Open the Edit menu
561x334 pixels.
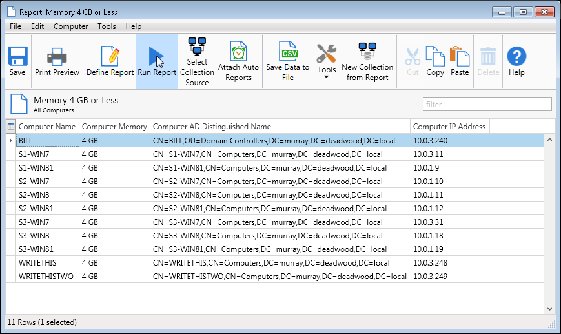[37, 26]
